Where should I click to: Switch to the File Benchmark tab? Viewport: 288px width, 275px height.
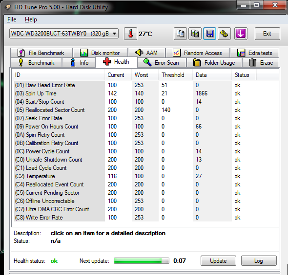pos(41,53)
